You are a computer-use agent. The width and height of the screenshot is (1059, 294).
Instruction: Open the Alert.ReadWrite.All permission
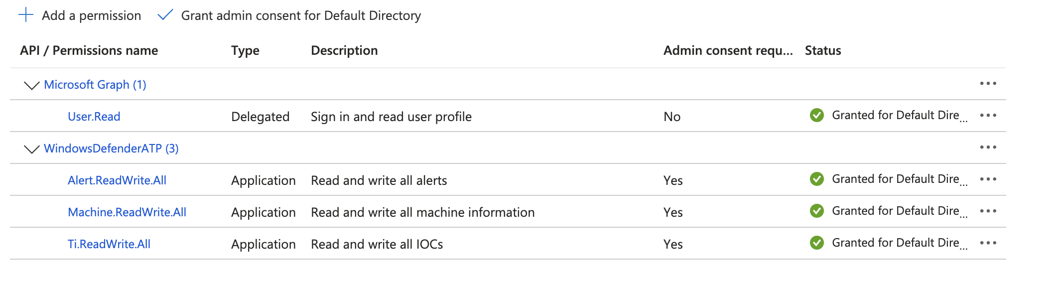(117, 180)
